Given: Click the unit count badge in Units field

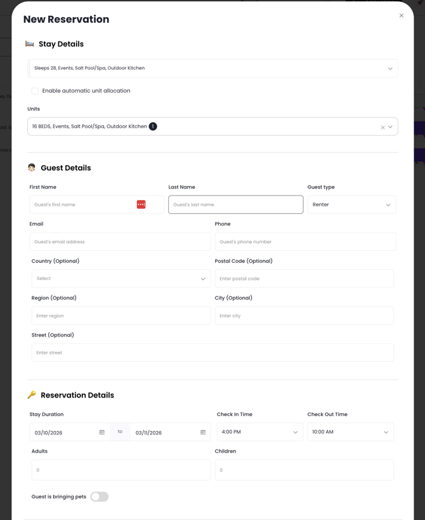Looking at the screenshot, I should coord(153,126).
